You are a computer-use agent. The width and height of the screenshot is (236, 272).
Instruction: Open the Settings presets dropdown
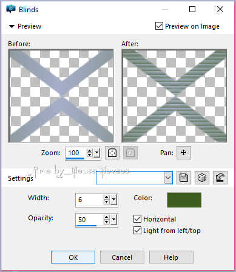click(x=168, y=178)
